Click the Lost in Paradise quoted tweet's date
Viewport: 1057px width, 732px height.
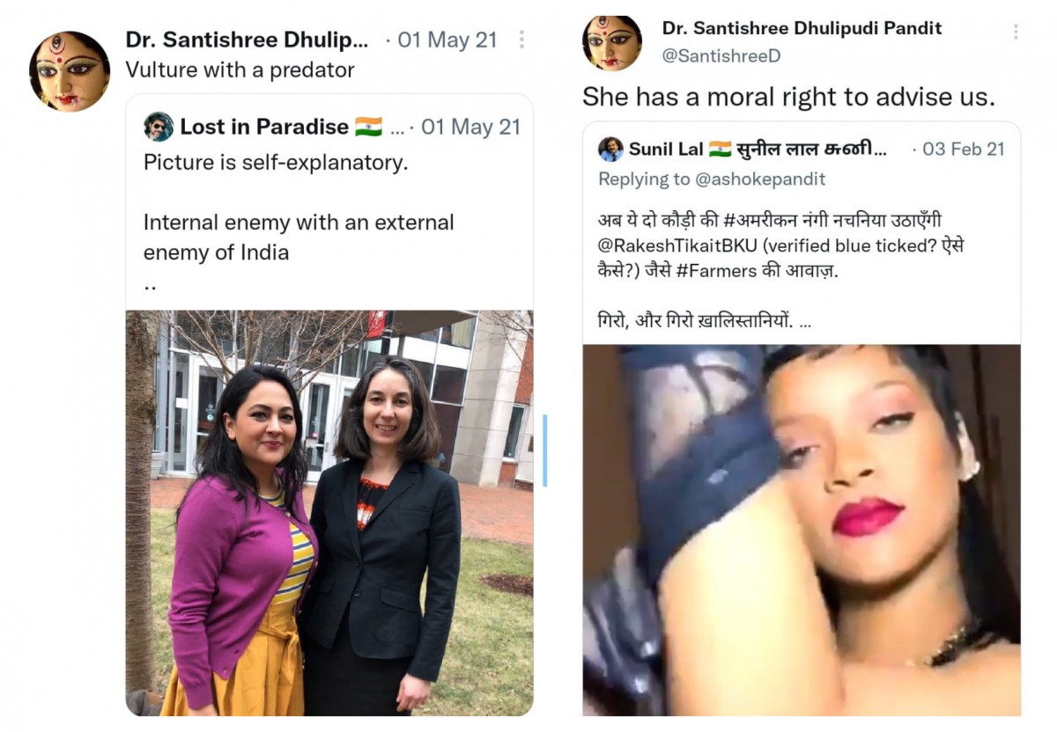tap(470, 127)
